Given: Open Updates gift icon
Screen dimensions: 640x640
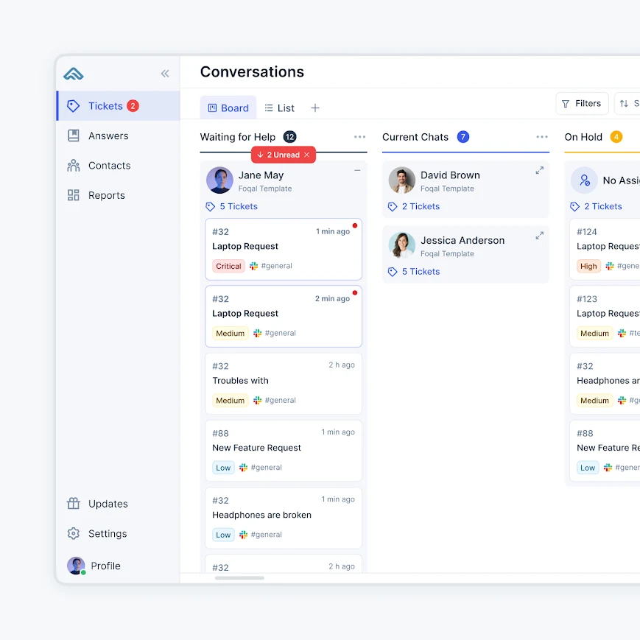Looking at the screenshot, I should 74,504.
